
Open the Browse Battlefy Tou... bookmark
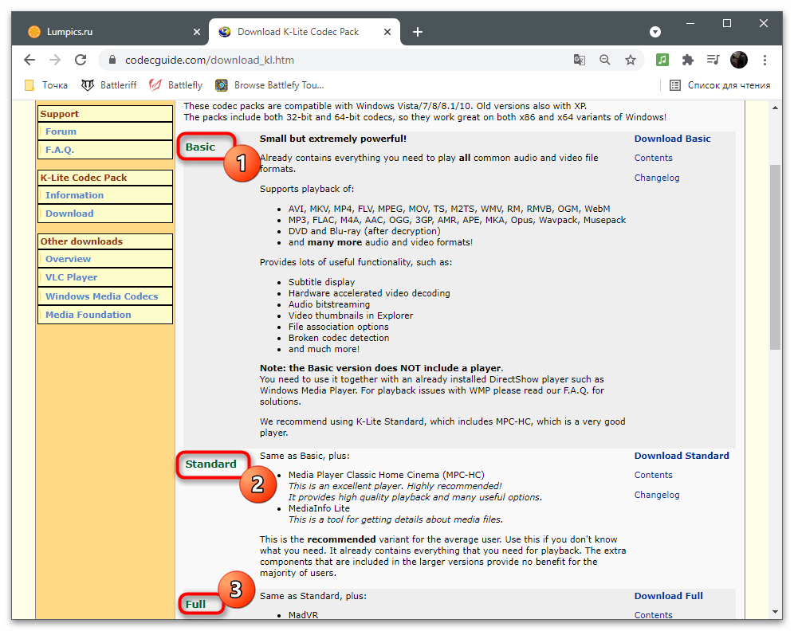[269, 85]
